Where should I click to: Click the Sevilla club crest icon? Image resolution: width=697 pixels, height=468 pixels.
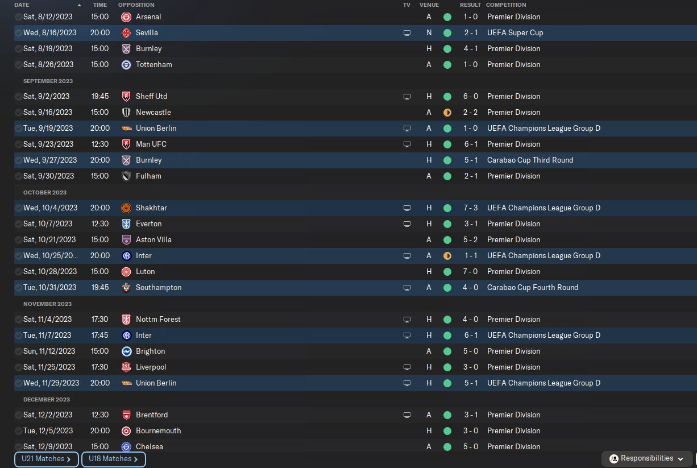(x=126, y=33)
